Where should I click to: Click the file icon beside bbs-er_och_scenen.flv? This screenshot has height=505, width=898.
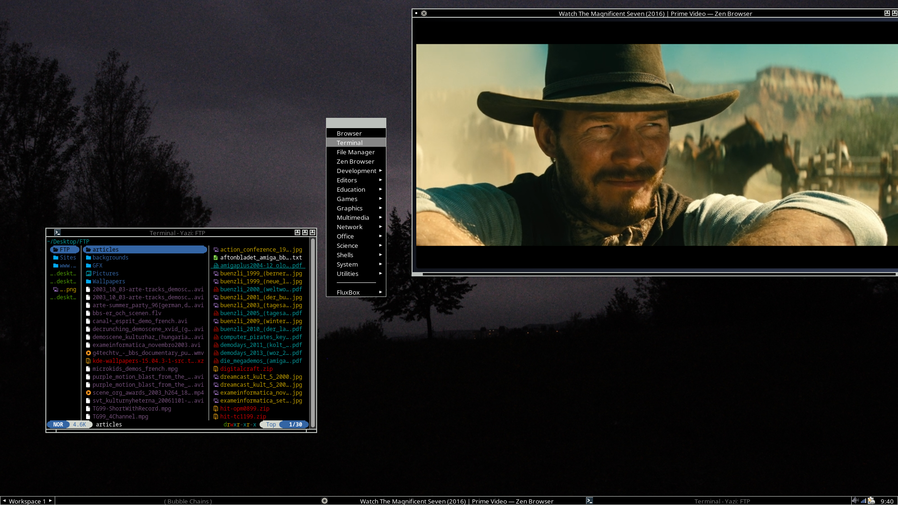pos(88,313)
